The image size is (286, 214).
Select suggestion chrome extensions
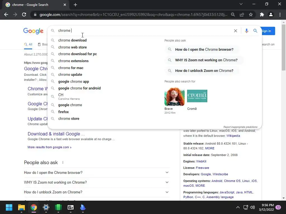point(73,61)
